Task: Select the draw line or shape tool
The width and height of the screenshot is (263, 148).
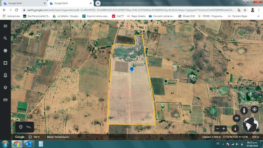Action: [28, 127]
